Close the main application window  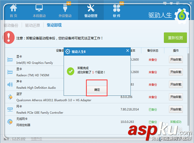point(191,3)
